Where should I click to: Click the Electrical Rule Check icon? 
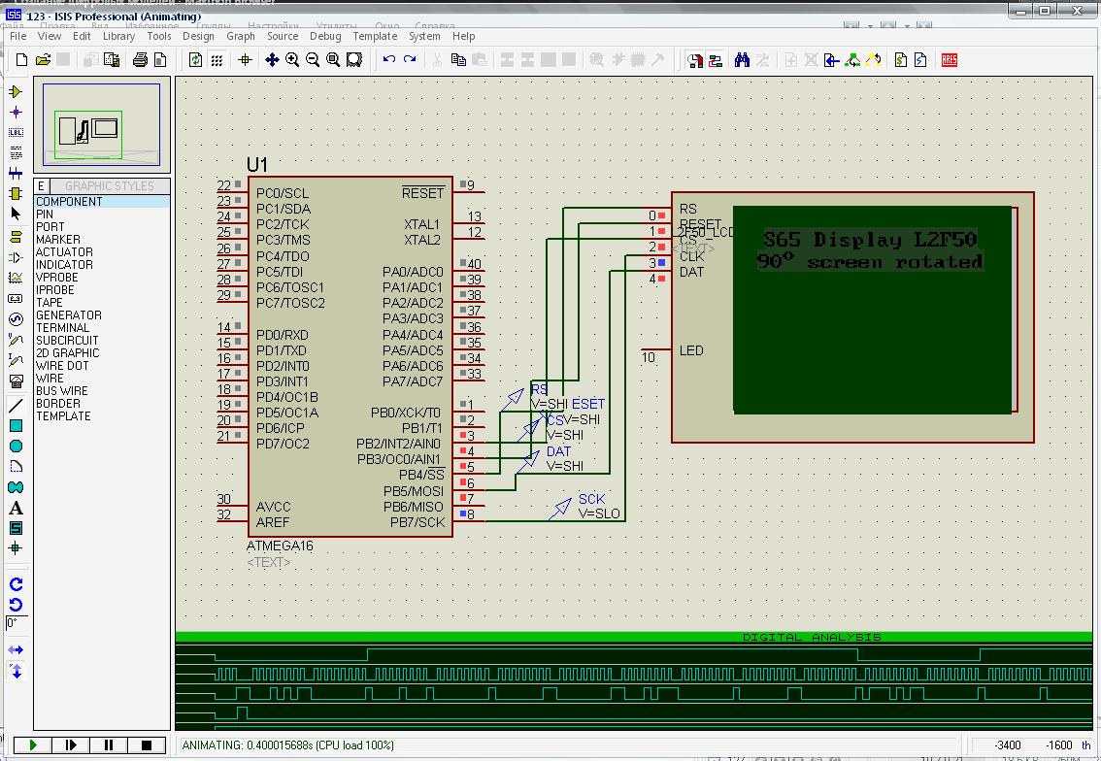920,60
